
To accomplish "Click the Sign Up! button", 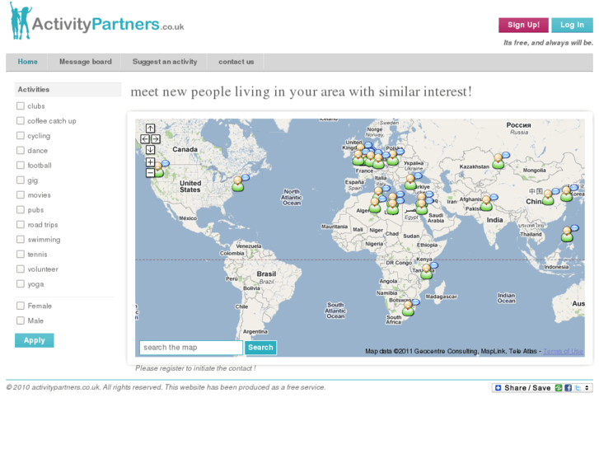I will tap(523, 25).
